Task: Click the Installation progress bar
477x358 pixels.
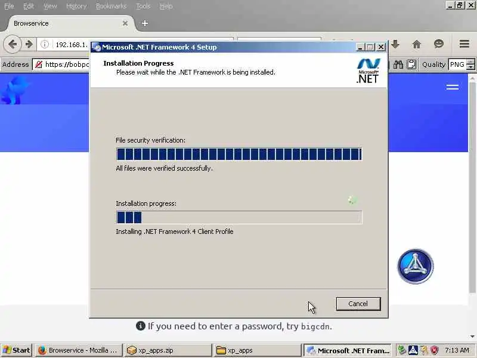Action: tap(239, 217)
